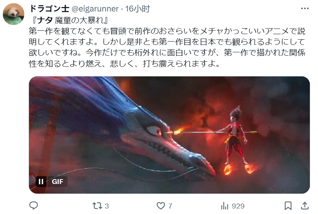Open the panda profile avatar
The image size is (318, 214).
pos(13,14)
